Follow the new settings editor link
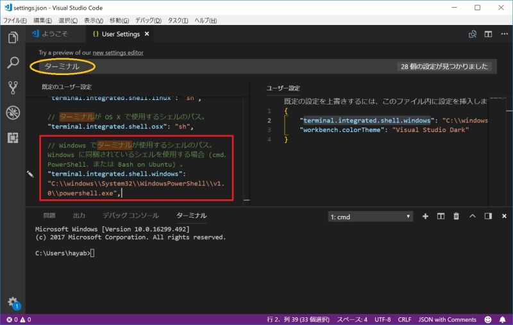This screenshot has height=325, width=513. [x=118, y=53]
